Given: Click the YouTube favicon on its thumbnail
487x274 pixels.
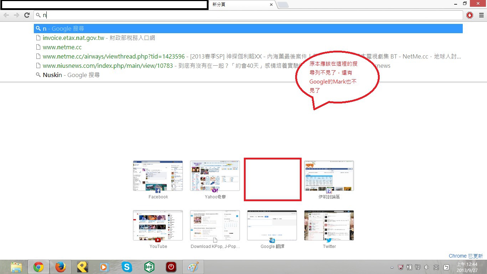Looking at the screenshot, I should point(158,240).
